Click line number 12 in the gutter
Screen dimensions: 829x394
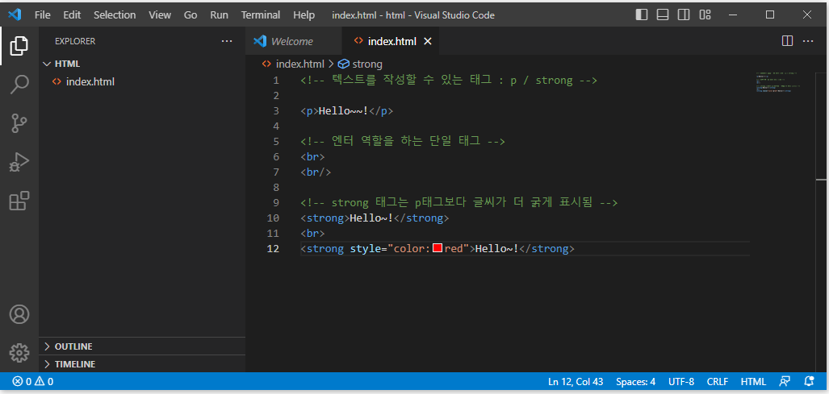click(273, 248)
